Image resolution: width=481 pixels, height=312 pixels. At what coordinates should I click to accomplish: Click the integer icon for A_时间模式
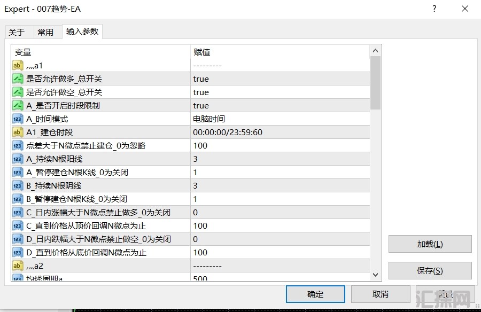click(18, 119)
